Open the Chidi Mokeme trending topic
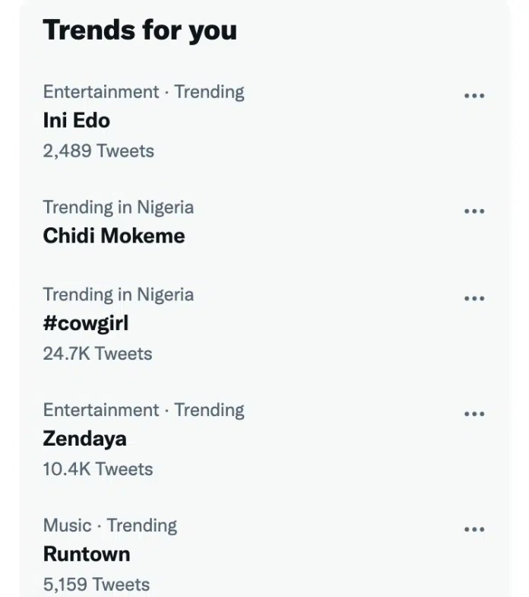The width and height of the screenshot is (529, 597). (x=113, y=236)
